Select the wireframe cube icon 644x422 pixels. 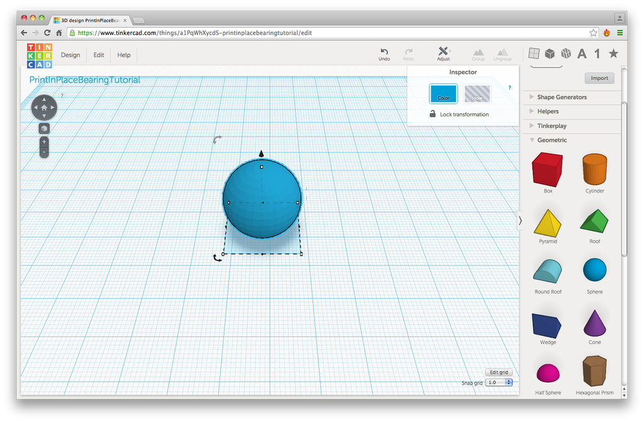566,53
